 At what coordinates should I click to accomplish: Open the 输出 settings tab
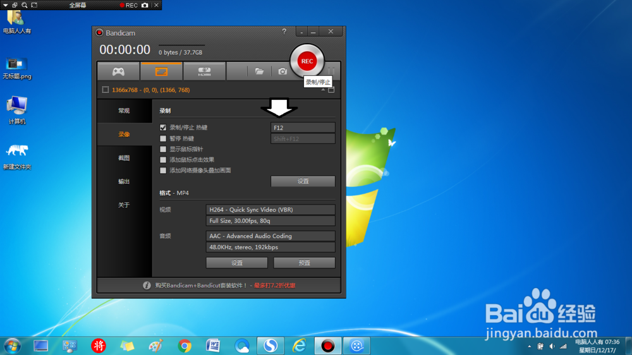(124, 181)
